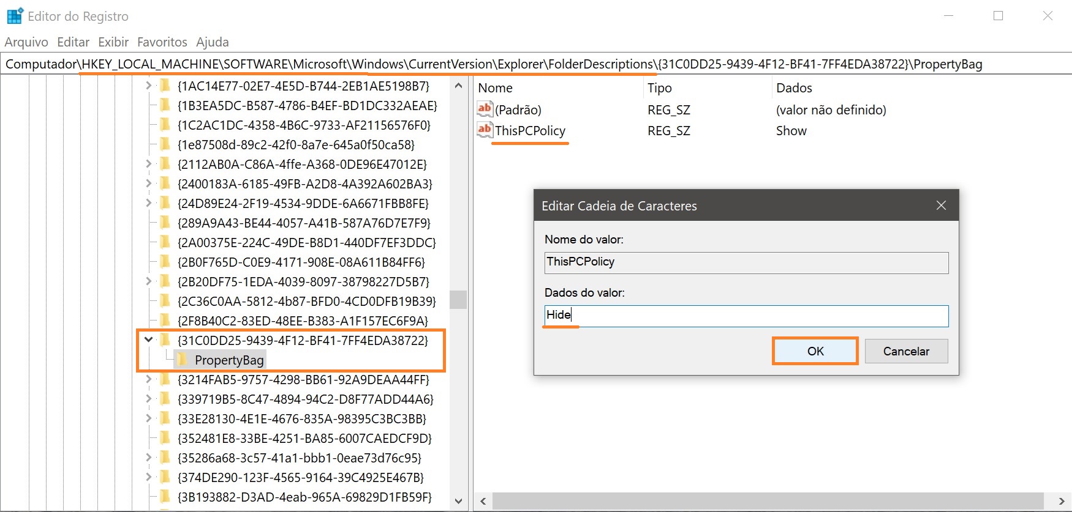Click the values pane scroll right arrow
Screen dimensions: 1072x512
(x=1062, y=501)
